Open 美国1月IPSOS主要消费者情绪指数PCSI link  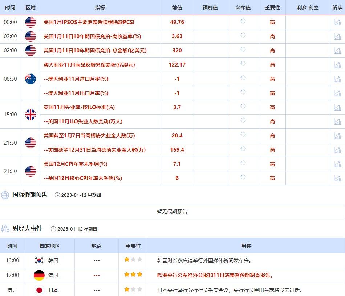[89, 22]
